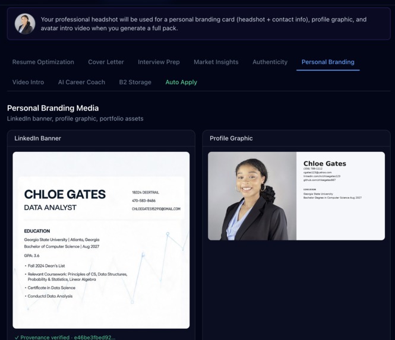The image size is (395, 340).
Task: Switch to the AI Career Coach tab
Action: tap(81, 82)
